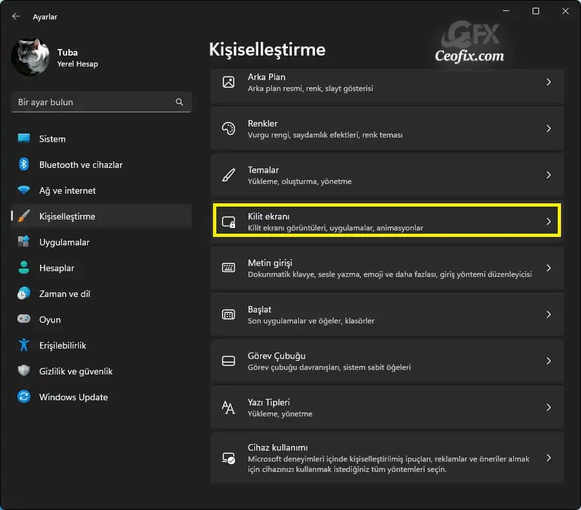The width and height of the screenshot is (581, 510).
Task: Click the Temalar paintbrush icon
Action: (x=229, y=175)
